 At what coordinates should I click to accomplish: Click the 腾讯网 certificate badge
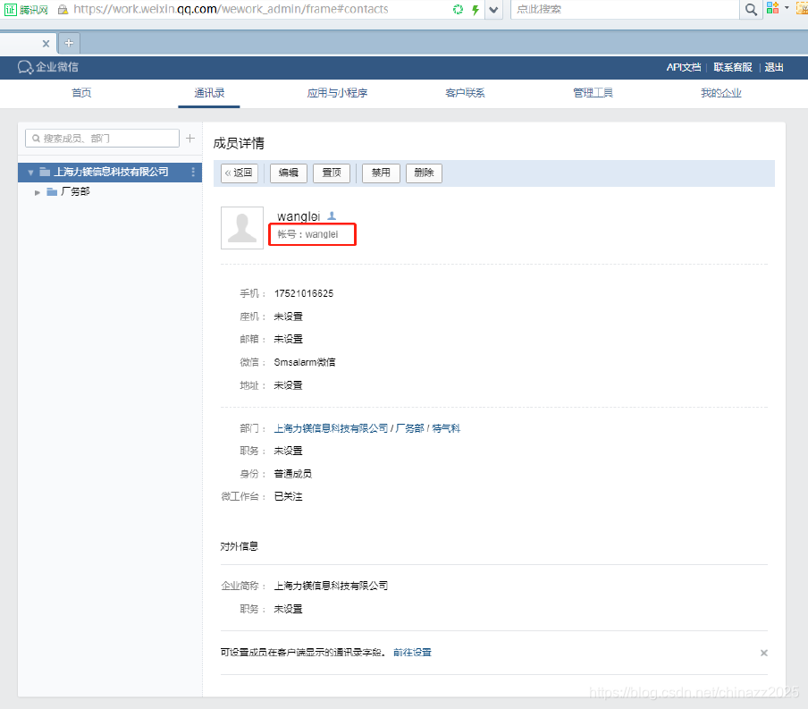point(26,9)
